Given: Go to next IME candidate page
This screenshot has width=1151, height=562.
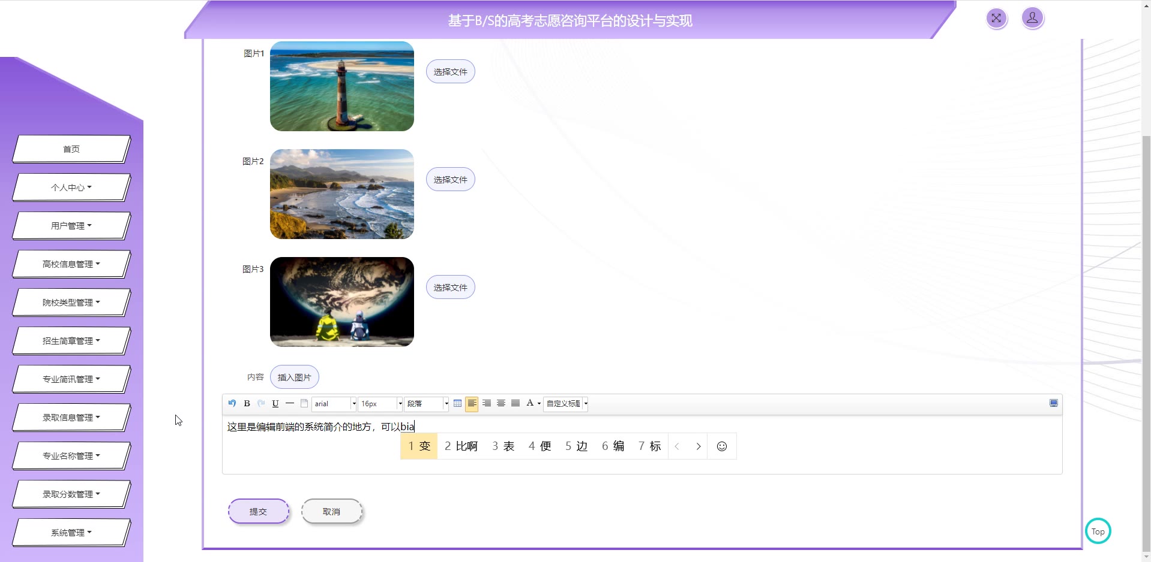Looking at the screenshot, I should pyautogui.click(x=699, y=446).
